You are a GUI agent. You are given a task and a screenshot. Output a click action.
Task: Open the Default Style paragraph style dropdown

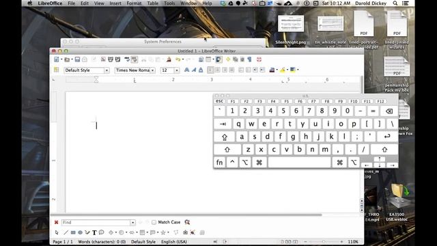[107, 70]
